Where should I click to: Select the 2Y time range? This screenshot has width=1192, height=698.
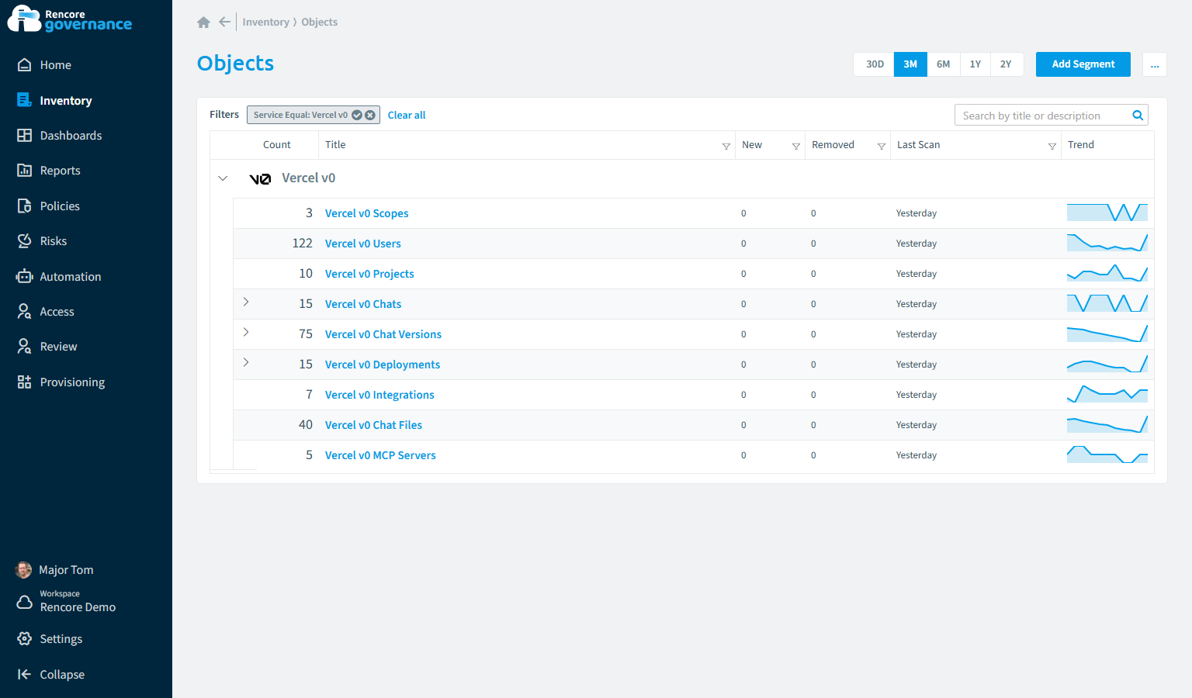click(x=1006, y=64)
